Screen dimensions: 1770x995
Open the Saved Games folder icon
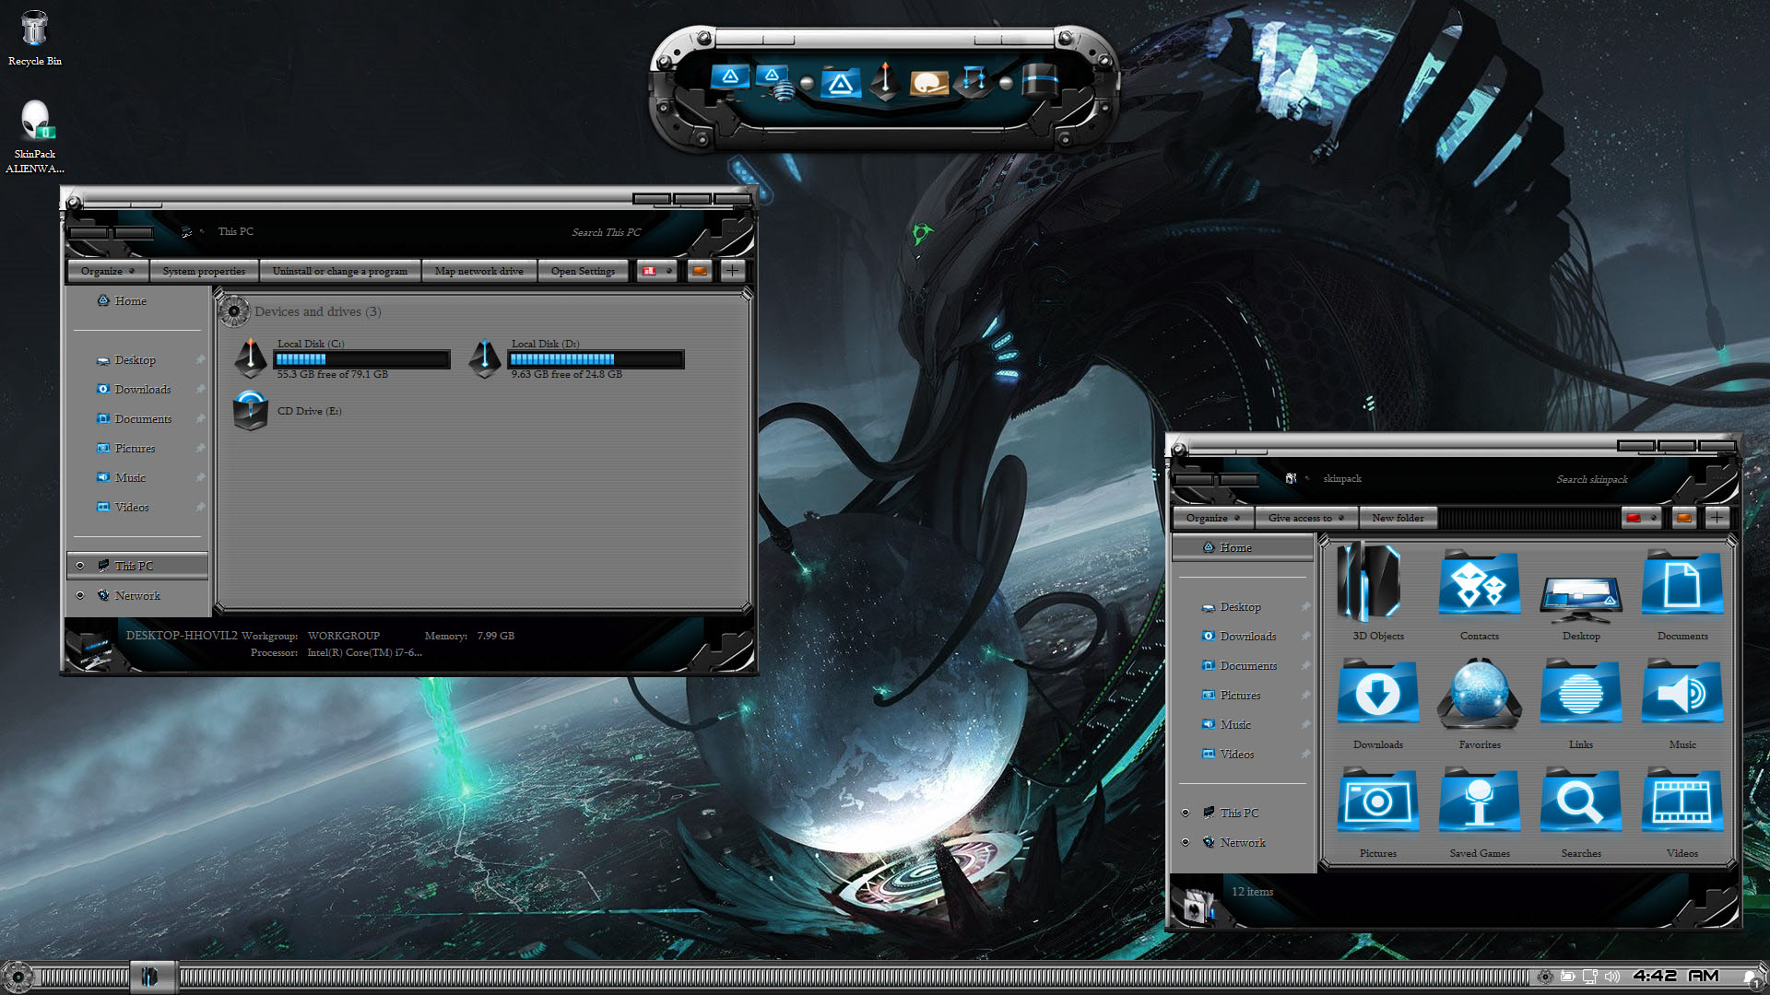click(x=1479, y=802)
